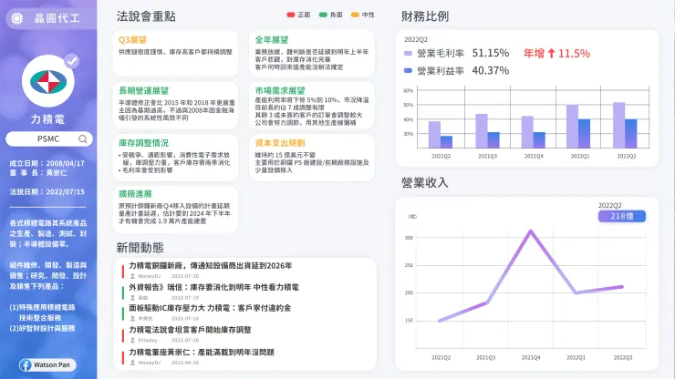Click the 2021Q4 peak on revenue line
Image resolution: width=675 pixels, height=379 pixels.
(x=531, y=231)
